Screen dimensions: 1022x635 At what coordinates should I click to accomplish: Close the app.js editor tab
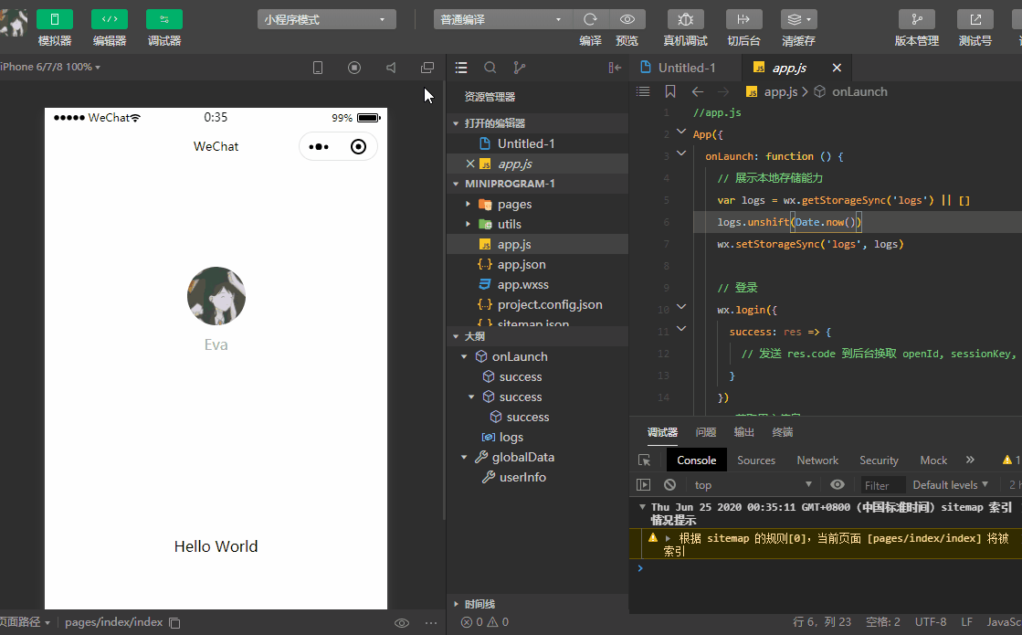tap(837, 68)
